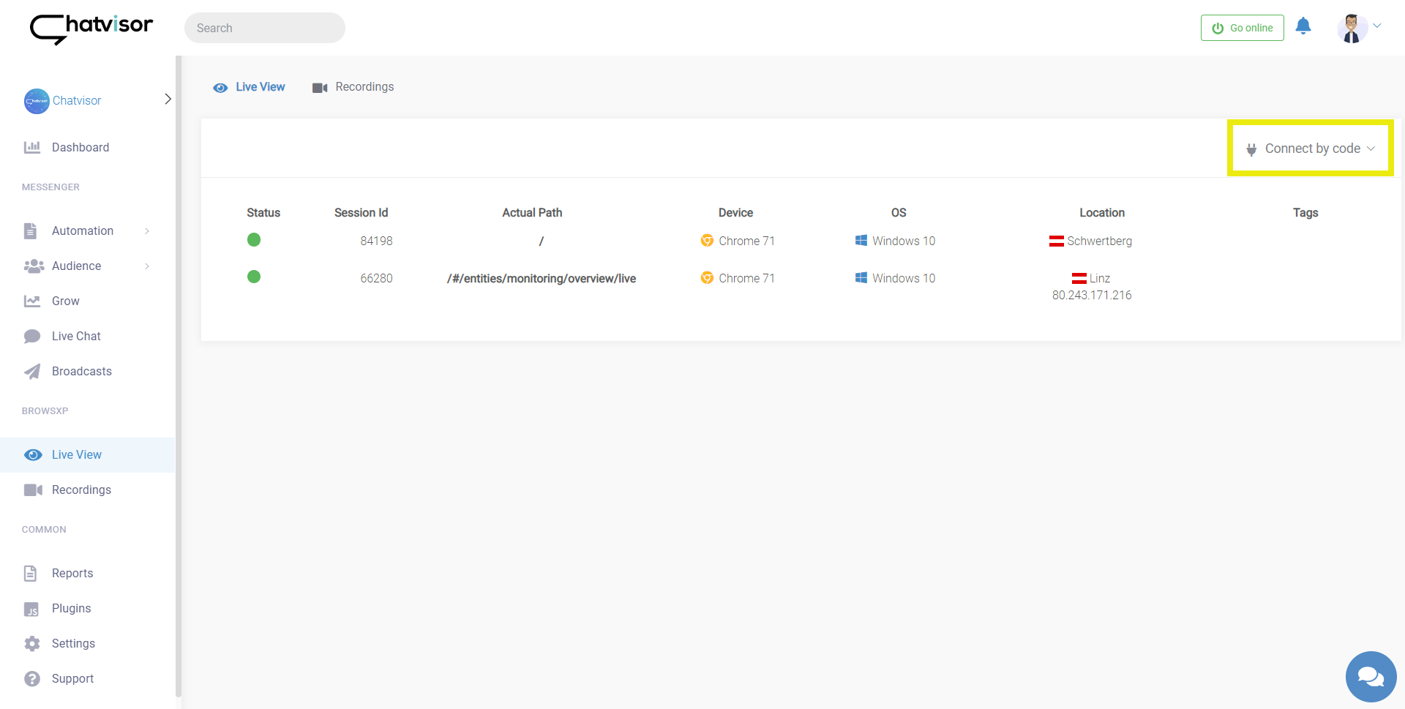Click the Search input field
Image resolution: width=1405 pixels, height=709 pixels.
pyautogui.click(x=265, y=28)
